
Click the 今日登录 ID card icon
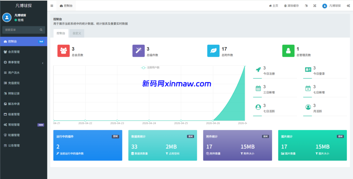pyautogui.click(x=308, y=70)
